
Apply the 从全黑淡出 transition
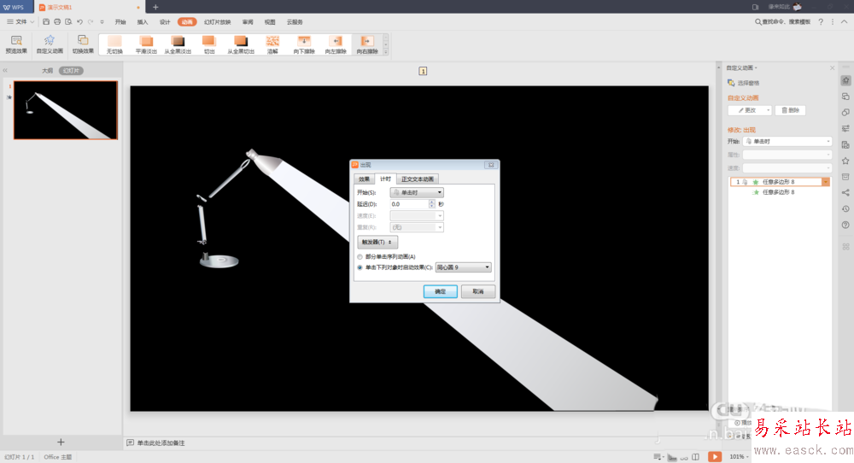pyautogui.click(x=178, y=44)
